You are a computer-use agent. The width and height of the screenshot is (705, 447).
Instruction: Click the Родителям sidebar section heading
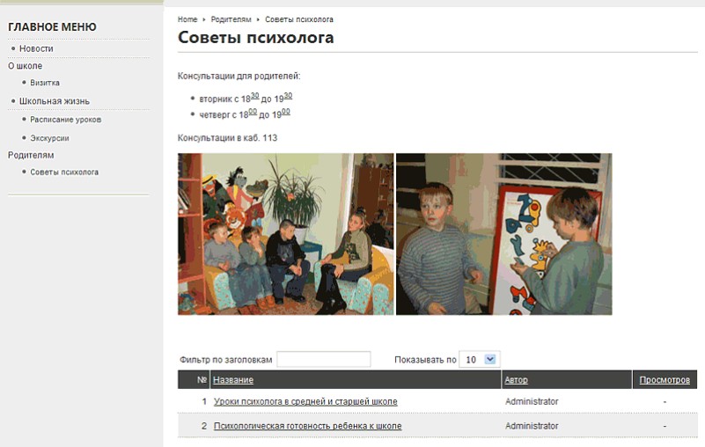pos(31,155)
